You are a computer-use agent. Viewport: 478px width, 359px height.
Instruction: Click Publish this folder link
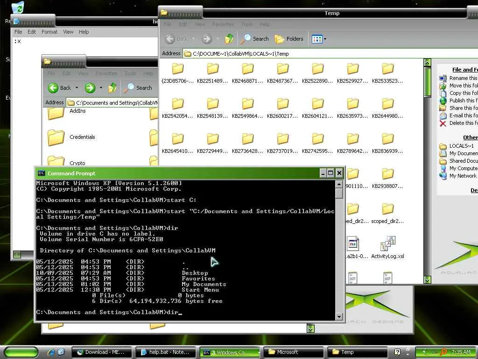[458, 101]
